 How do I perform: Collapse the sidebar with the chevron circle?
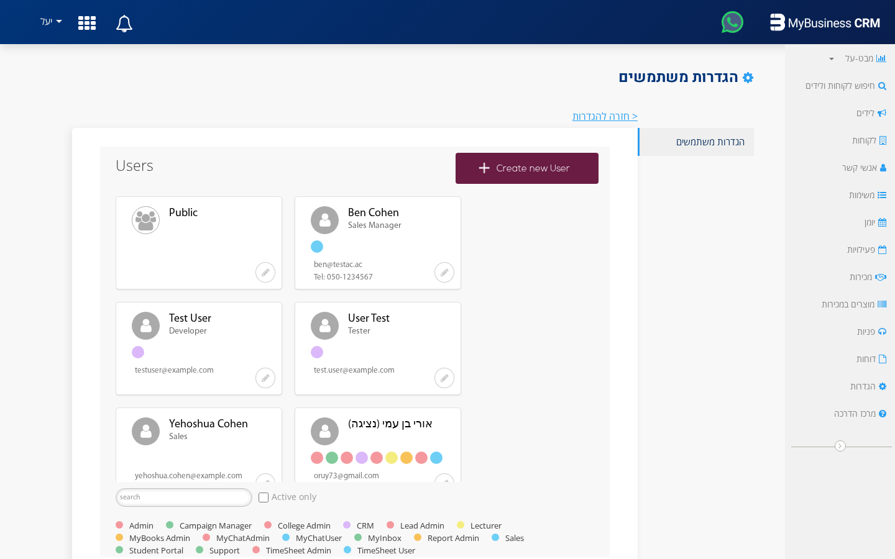pos(840,446)
